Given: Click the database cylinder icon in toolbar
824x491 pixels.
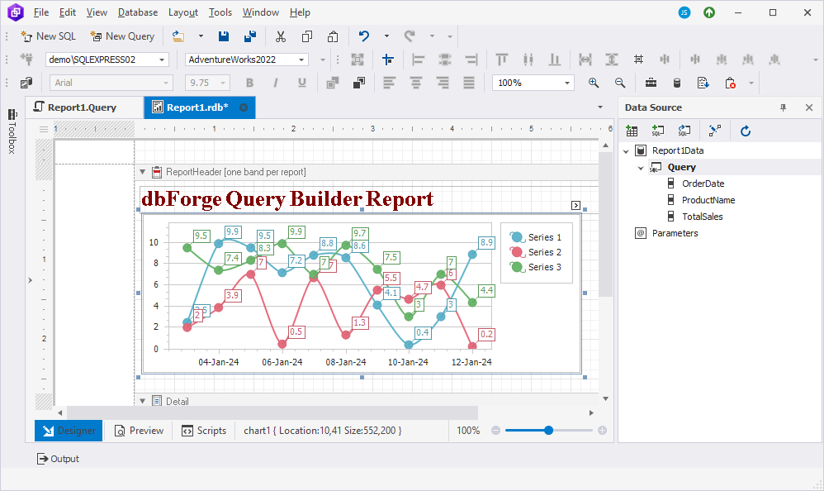Looking at the screenshot, I should click(x=677, y=83).
